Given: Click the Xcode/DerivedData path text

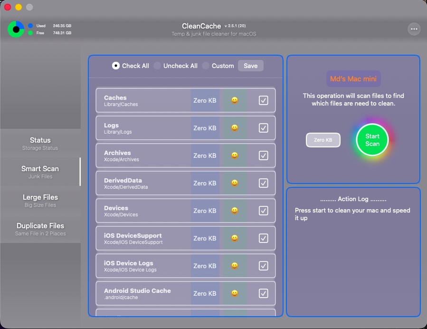Looking at the screenshot, I should tap(126, 187).
